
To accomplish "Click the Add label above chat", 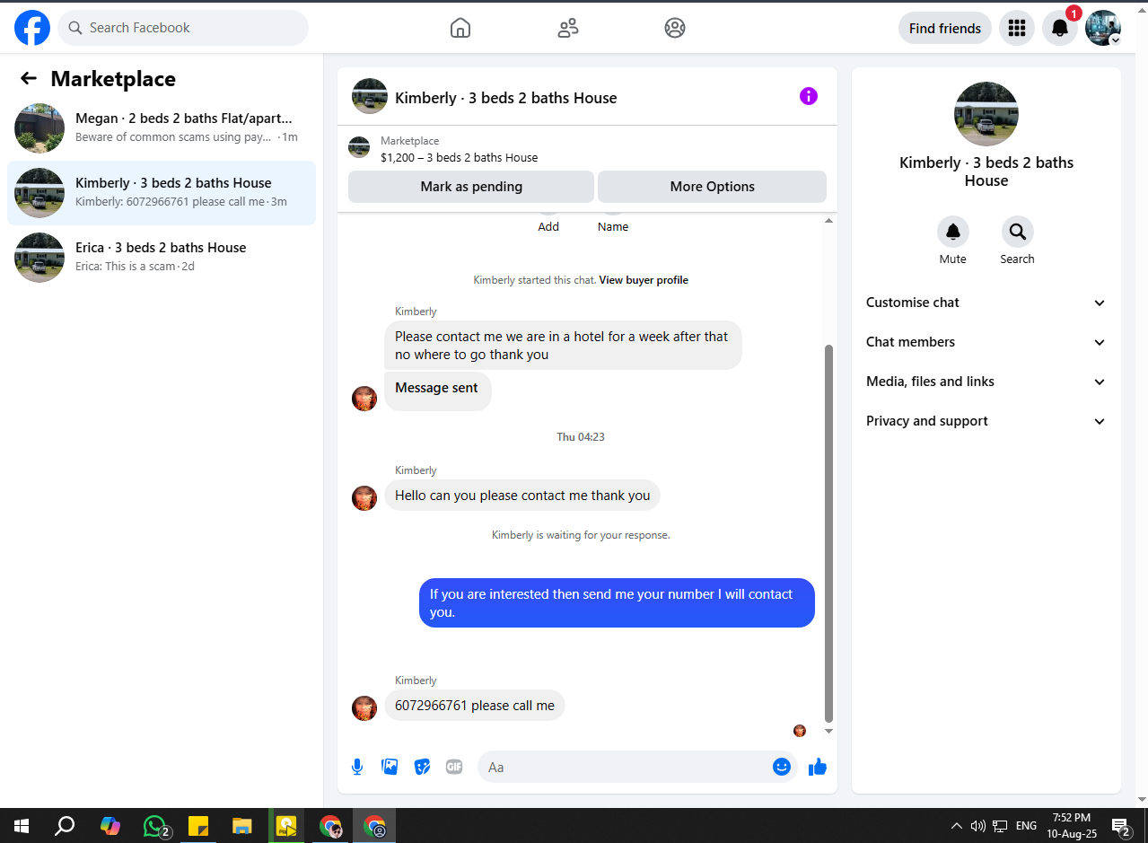I will pos(548,227).
